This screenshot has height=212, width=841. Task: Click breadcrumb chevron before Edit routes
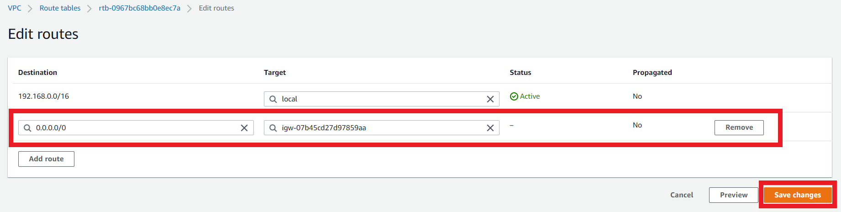(189, 9)
